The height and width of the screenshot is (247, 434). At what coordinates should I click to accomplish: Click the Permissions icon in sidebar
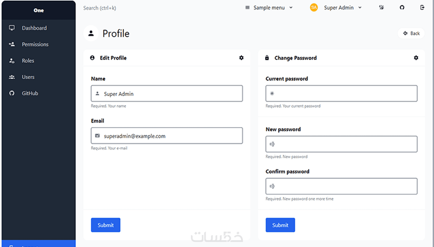coord(12,44)
